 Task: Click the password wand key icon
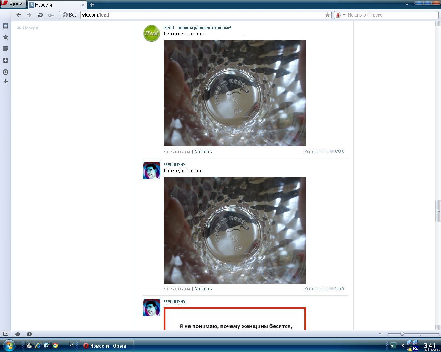tap(51, 15)
